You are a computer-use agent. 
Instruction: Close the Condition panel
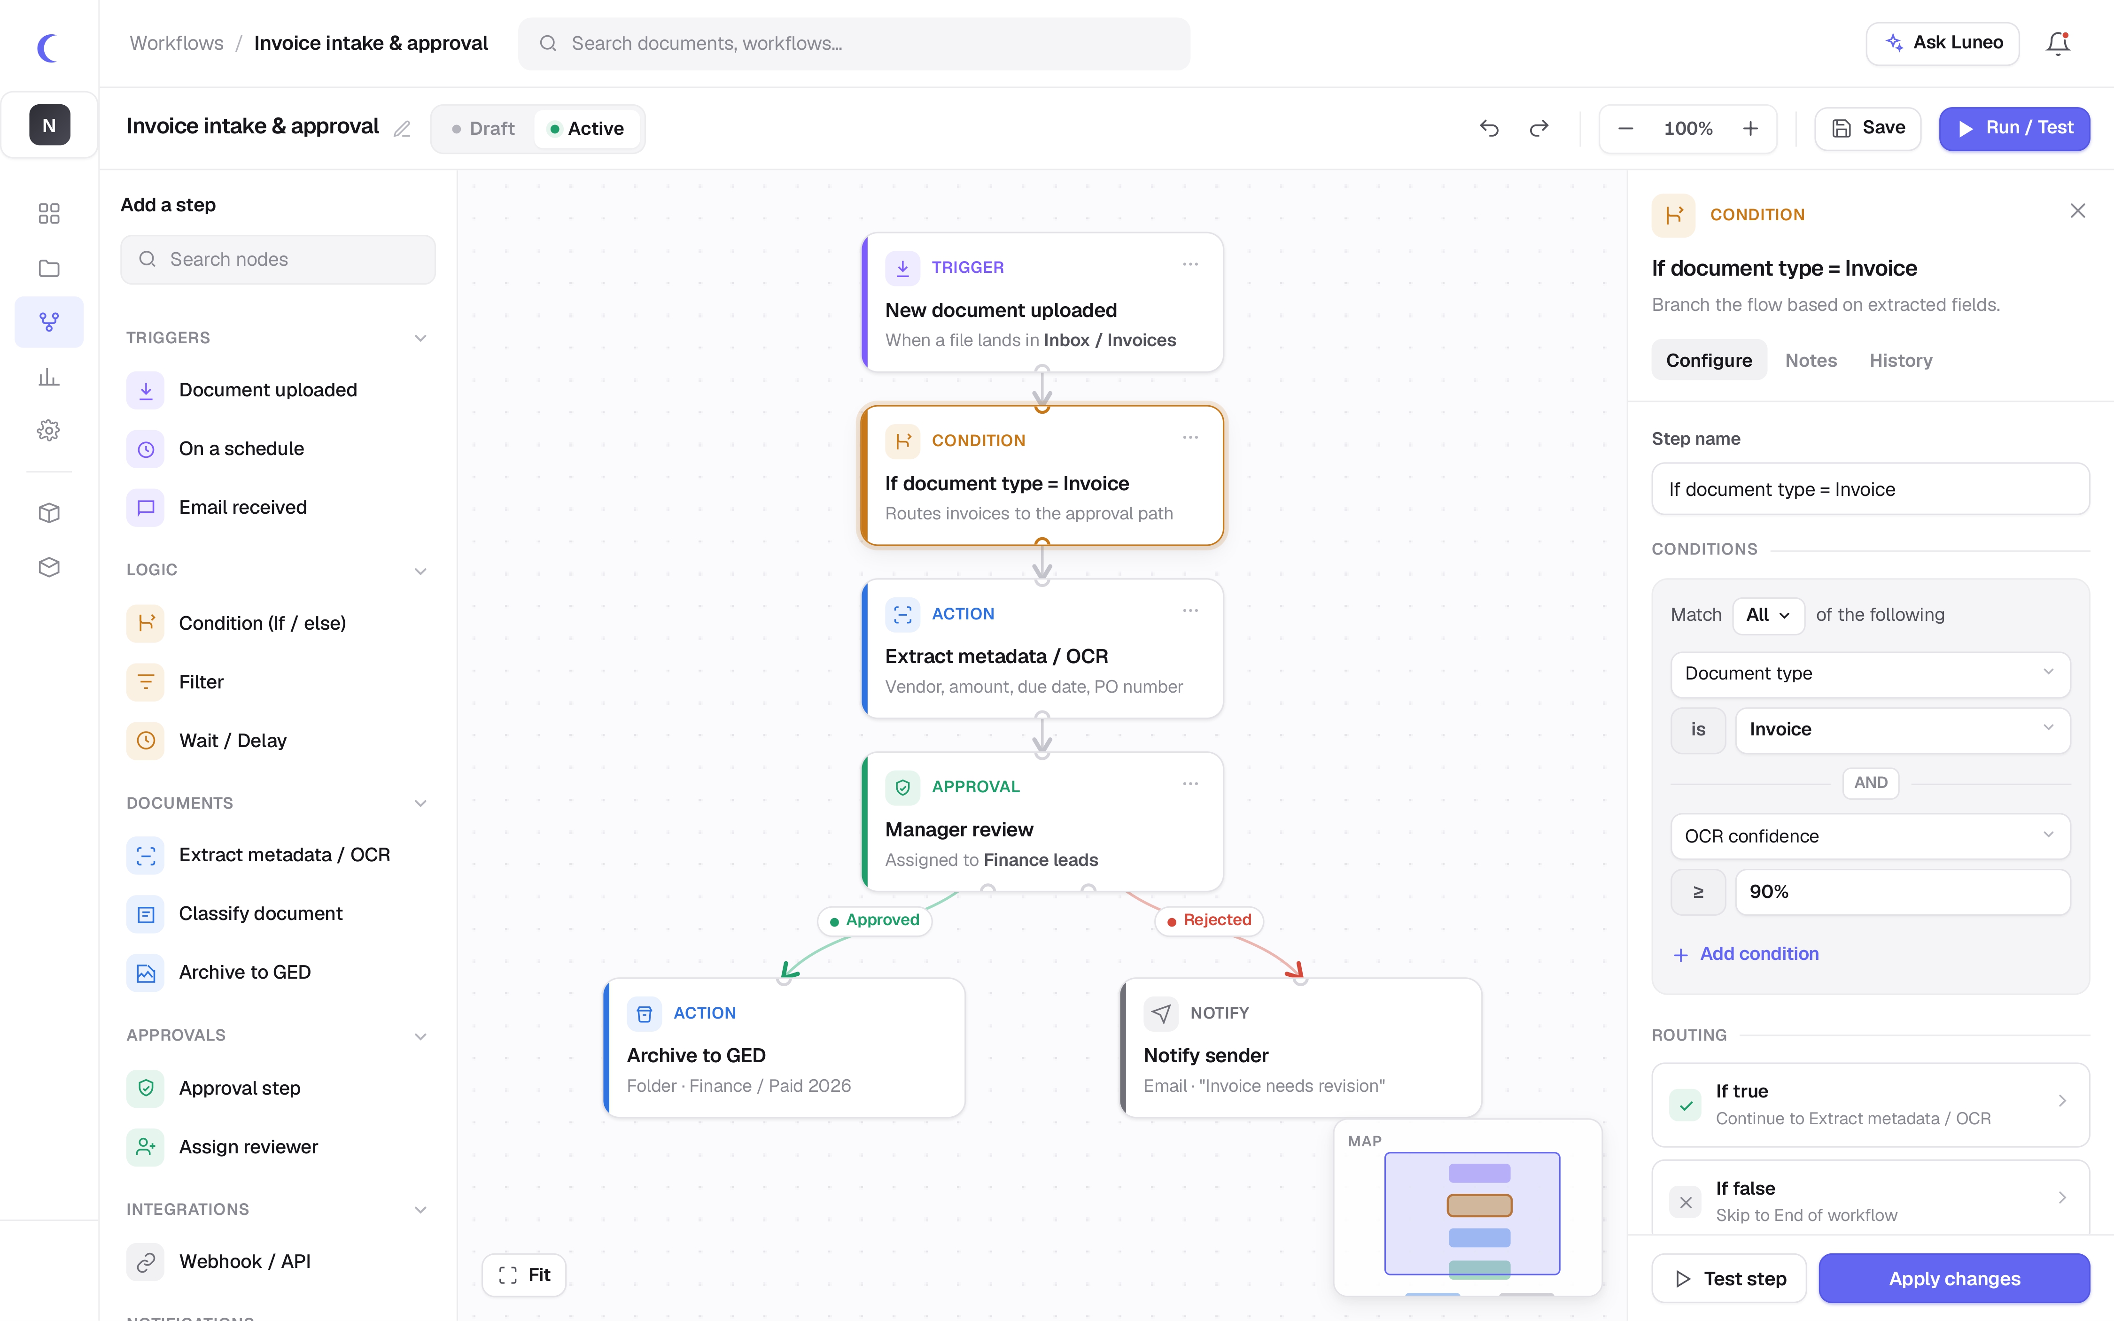(2078, 211)
